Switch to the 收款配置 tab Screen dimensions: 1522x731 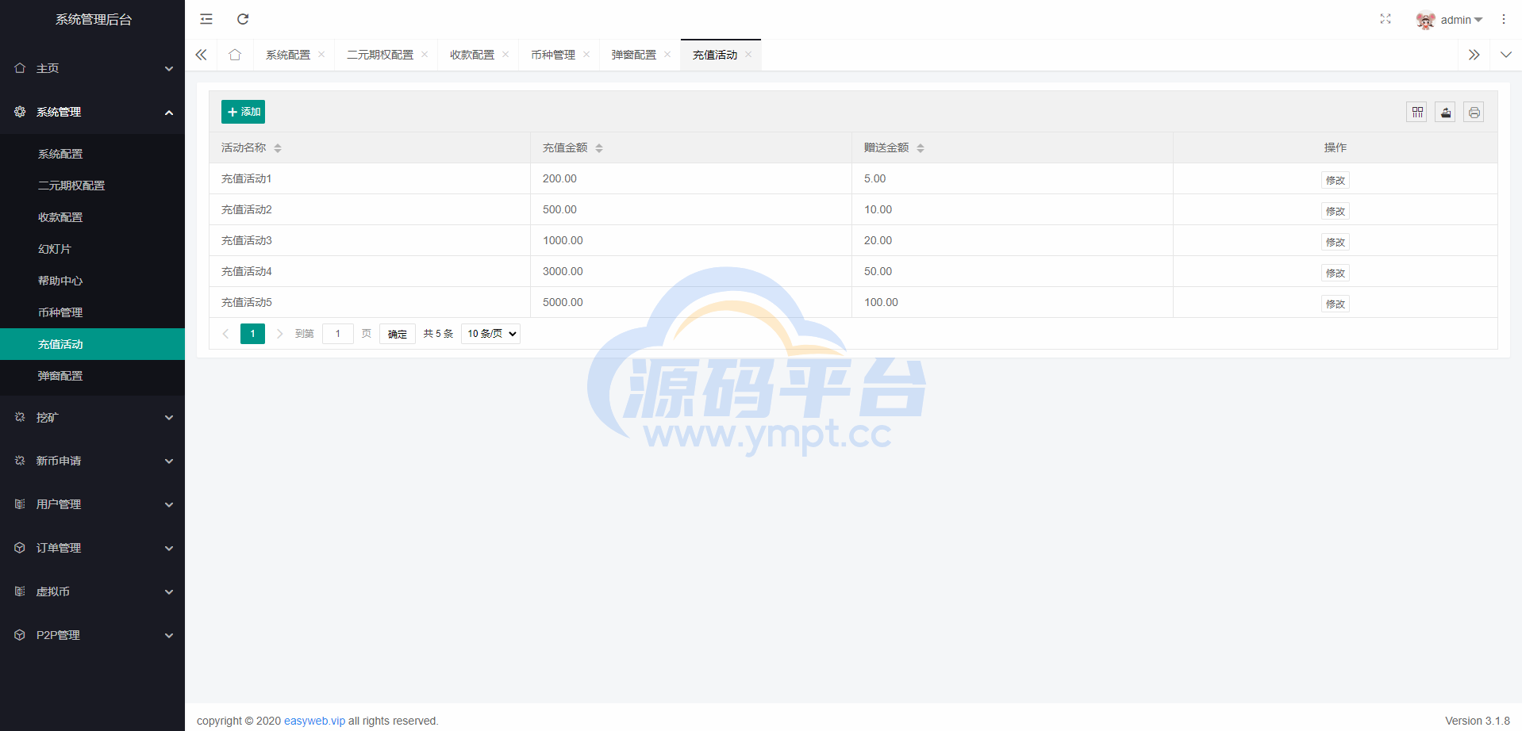click(472, 55)
